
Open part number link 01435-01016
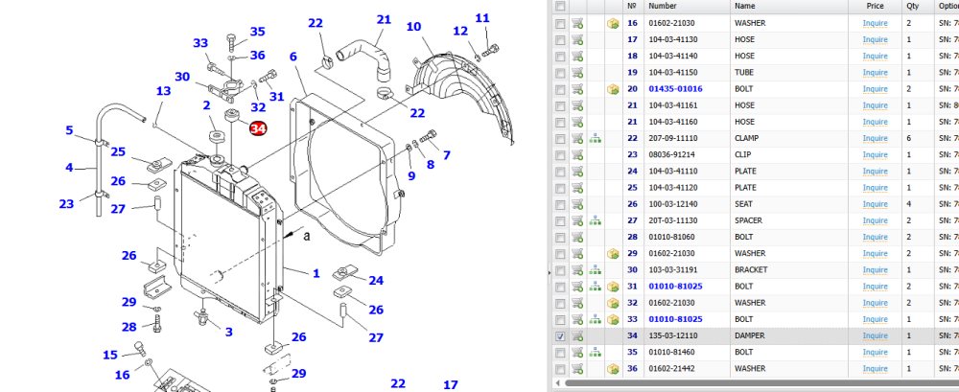(675, 89)
